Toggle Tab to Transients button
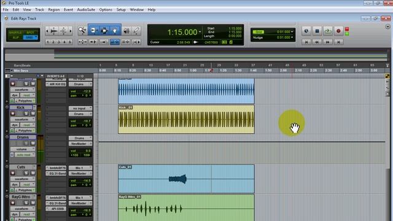This screenshot has width=393, height=221. coord(93,42)
